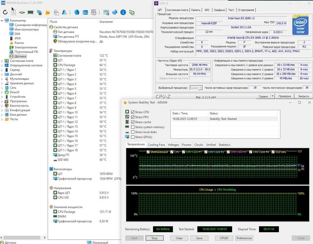Expand the Сервер tree node
Viewport: 313px width, 244px height.
coord(2,70)
